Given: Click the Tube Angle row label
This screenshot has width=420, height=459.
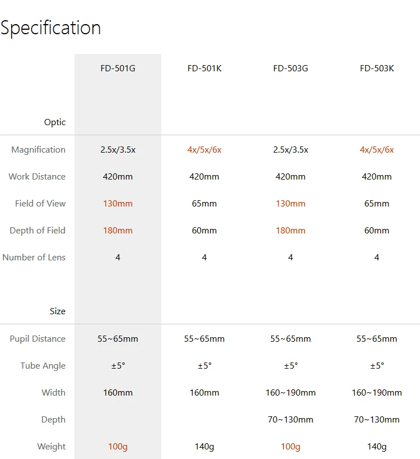Looking at the screenshot, I should 43,366.
